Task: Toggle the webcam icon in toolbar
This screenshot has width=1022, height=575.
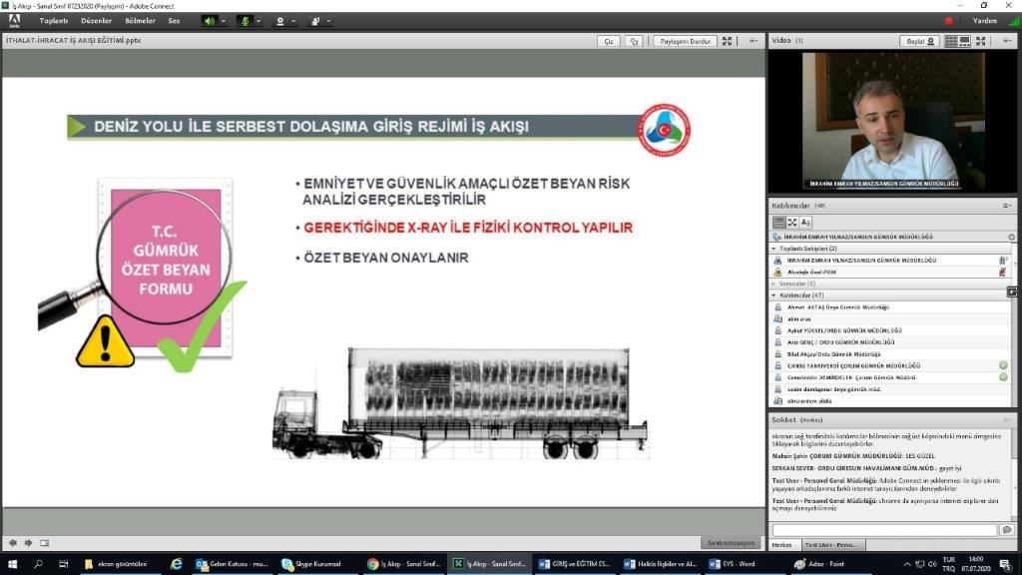Action: (280, 20)
